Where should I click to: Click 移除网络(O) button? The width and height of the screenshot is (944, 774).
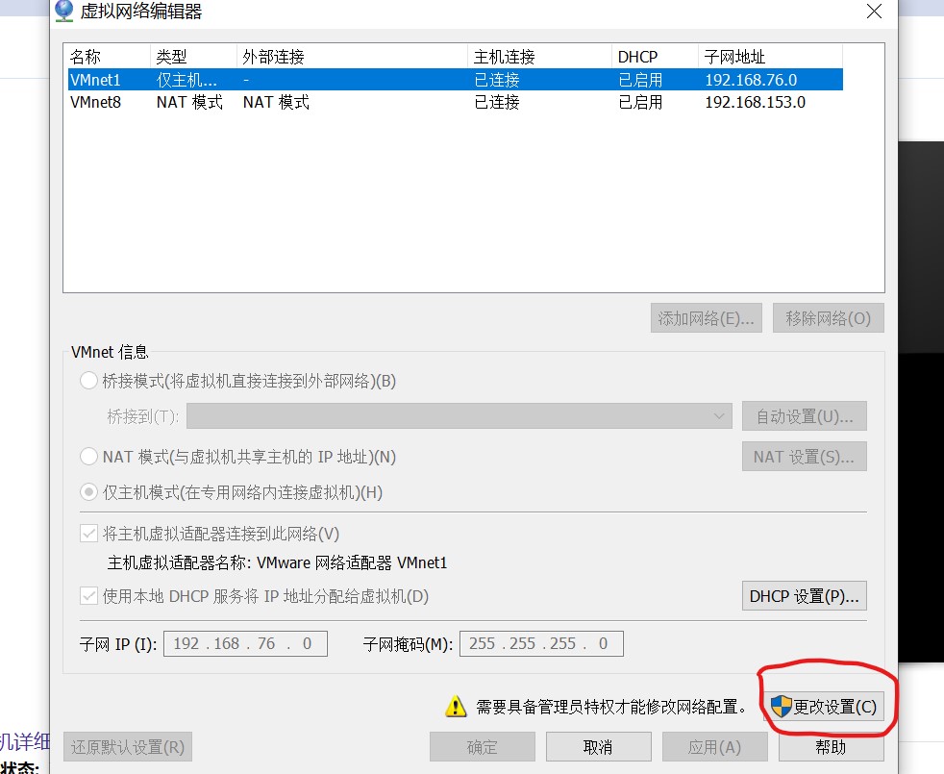click(829, 318)
